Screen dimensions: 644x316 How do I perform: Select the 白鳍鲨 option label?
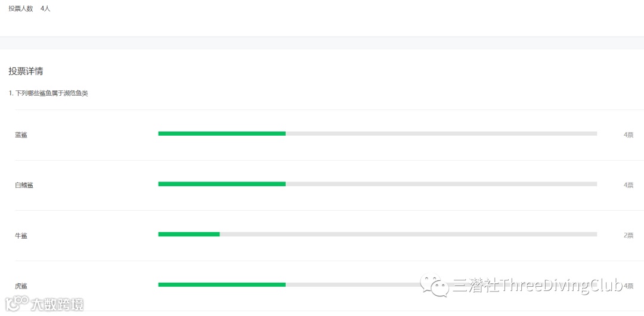click(x=24, y=185)
